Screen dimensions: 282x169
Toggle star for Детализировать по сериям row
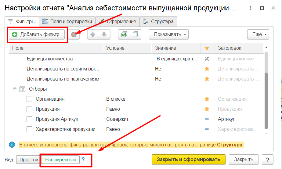(x=207, y=69)
